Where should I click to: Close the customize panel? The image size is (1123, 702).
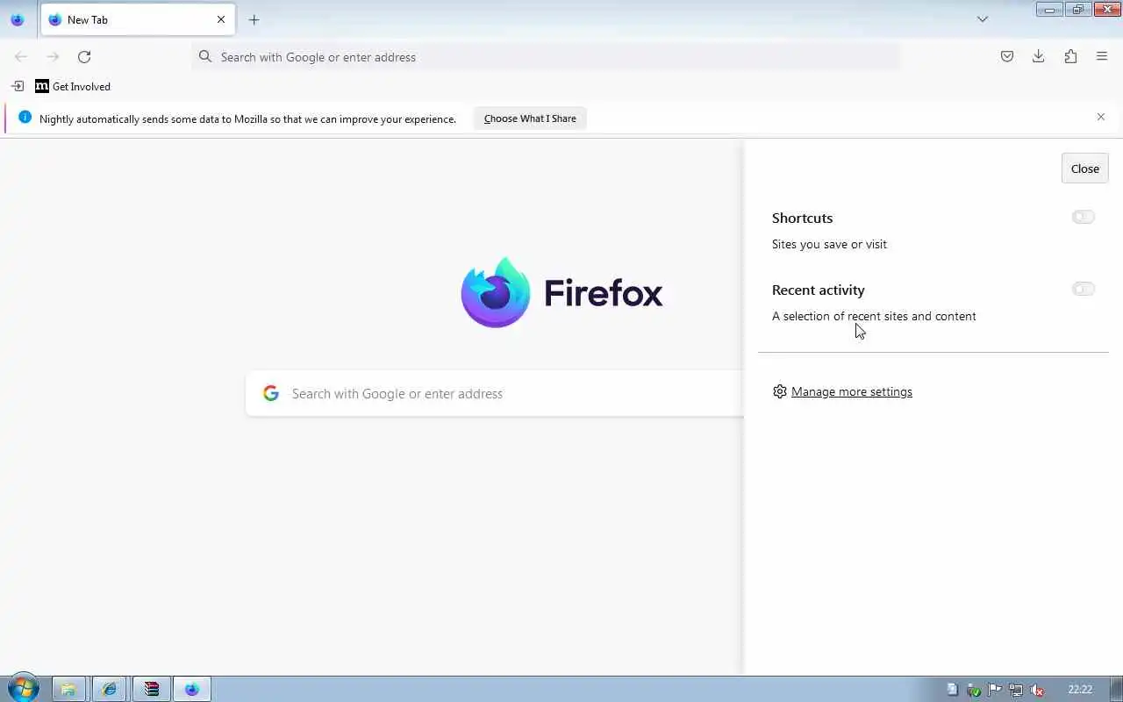click(x=1085, y=168)
